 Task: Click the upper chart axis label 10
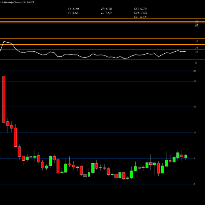[x=197, y=52]
